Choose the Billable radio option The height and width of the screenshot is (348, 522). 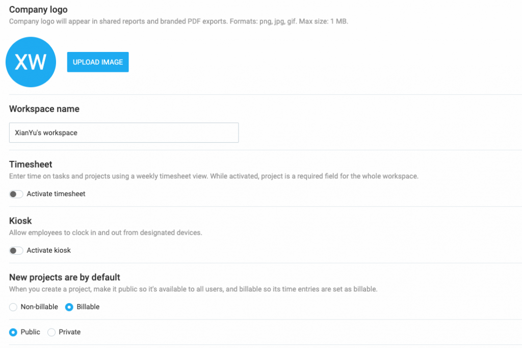(69, 307)
